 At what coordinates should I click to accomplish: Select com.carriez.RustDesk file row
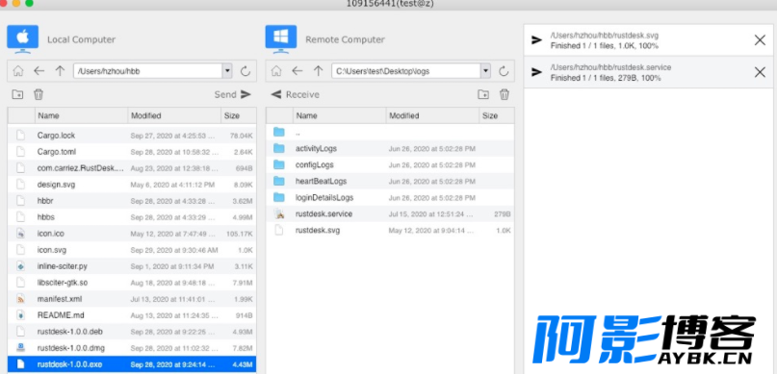pyautogui.click(x=132, y=168)
